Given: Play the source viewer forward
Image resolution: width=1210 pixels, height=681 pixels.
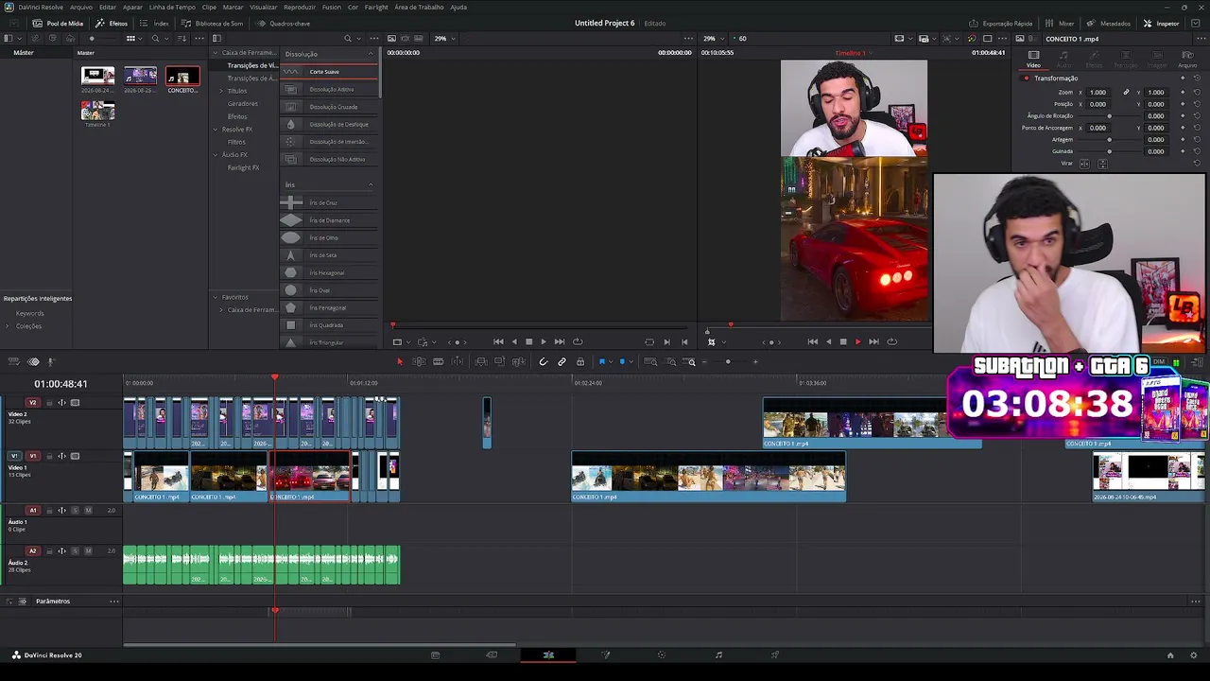Looking at the screenshot, I should click(x=543, y=341).
